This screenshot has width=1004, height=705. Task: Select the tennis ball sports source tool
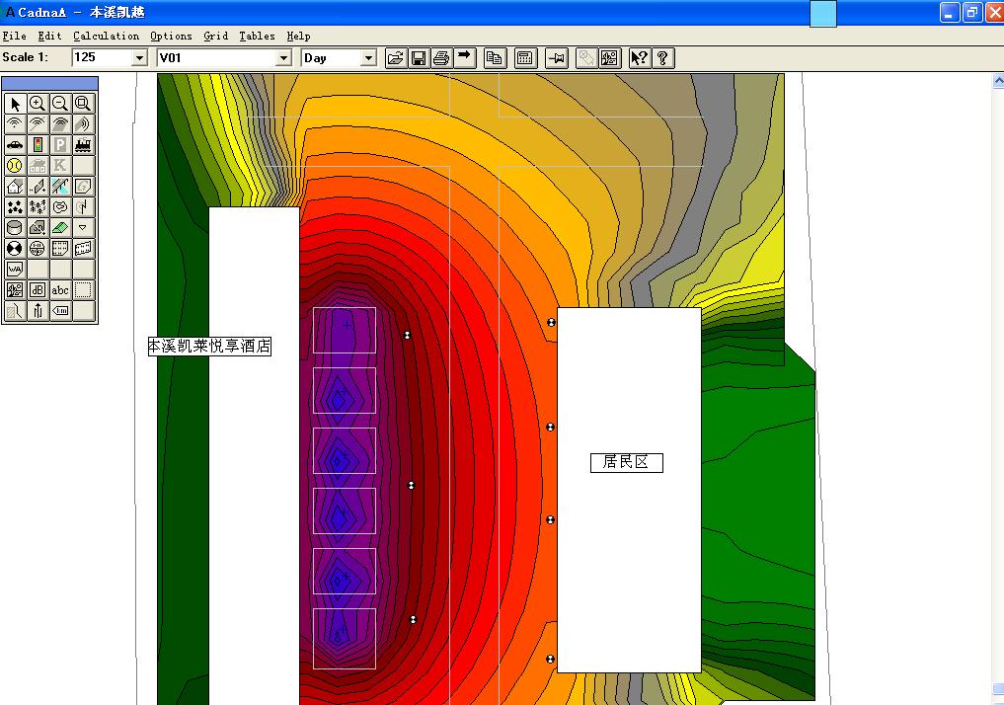15,166
